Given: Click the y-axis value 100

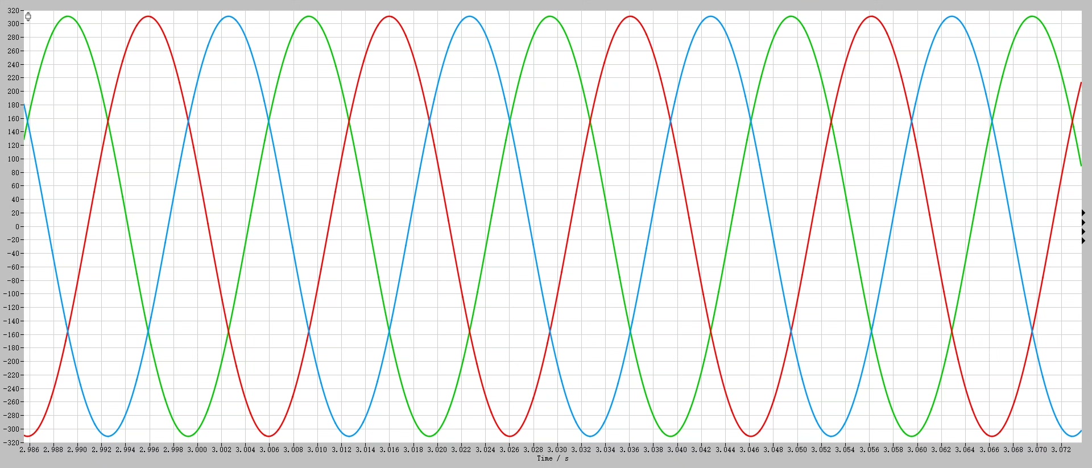Looking at the screenshot, I should pos(14,159).
